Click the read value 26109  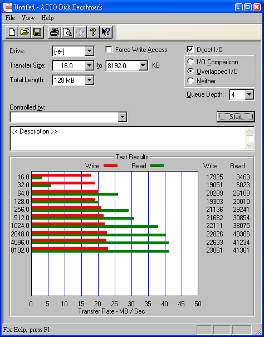pyautogui.click(x=241, y=193)
